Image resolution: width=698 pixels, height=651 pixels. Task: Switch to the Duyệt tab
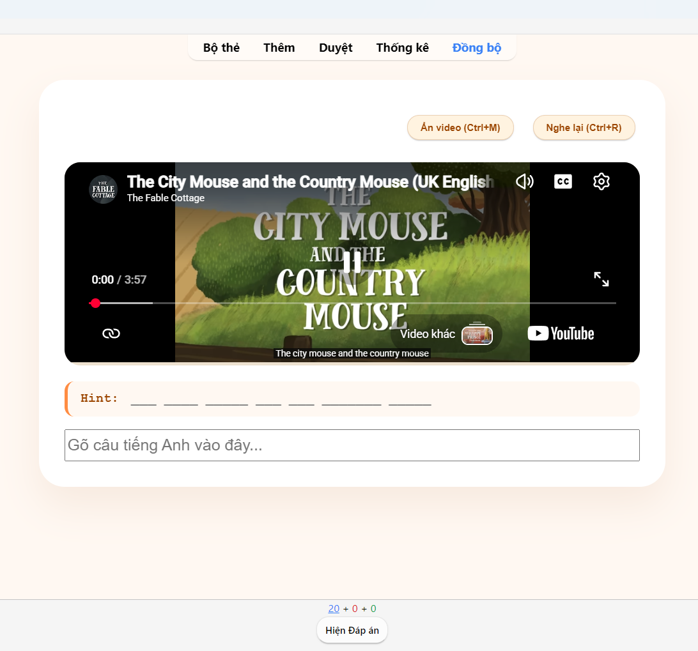click(x=336, y=48)
